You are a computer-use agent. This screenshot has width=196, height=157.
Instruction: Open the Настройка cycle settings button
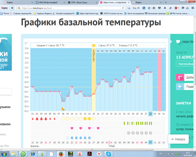pos(186,64)
